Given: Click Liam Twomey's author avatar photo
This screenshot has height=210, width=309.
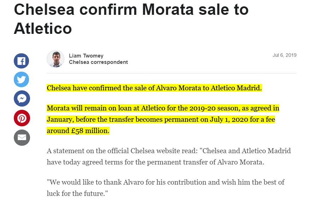Looking at the screenshot, I should coord(56,59).
